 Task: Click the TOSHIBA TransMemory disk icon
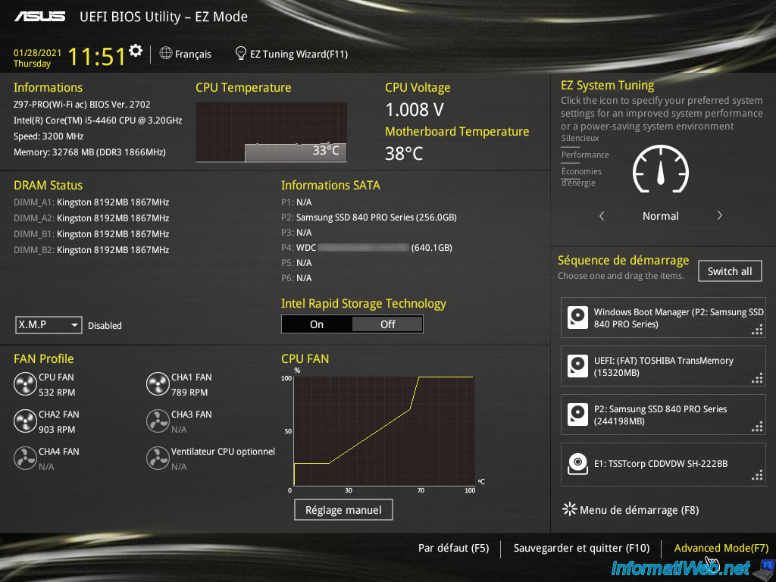click(577, 366)
